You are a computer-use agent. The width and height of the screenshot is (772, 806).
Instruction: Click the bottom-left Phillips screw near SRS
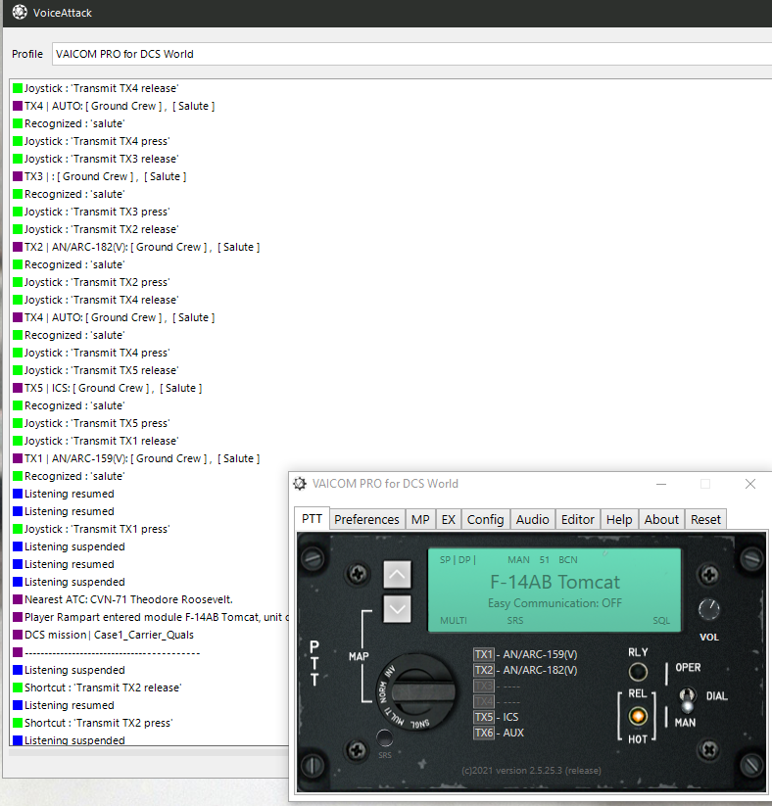click(357, 750)
